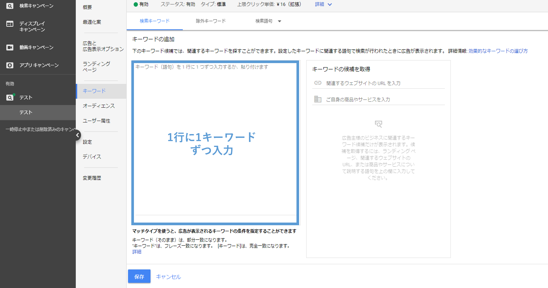Click 動画キャンペーン text in sidebar

[36, 47]
